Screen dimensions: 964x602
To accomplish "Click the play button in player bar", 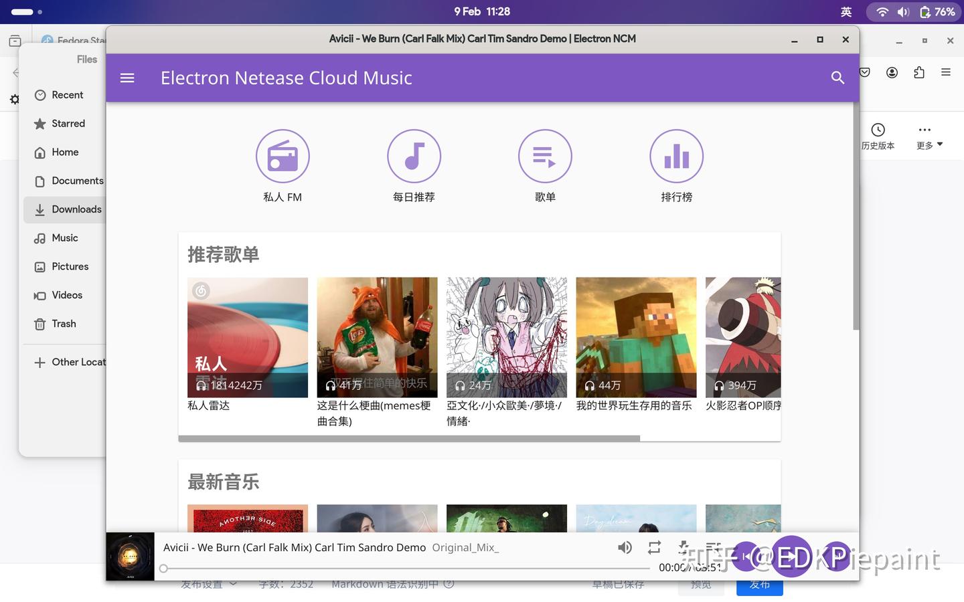I will [792, 557].
